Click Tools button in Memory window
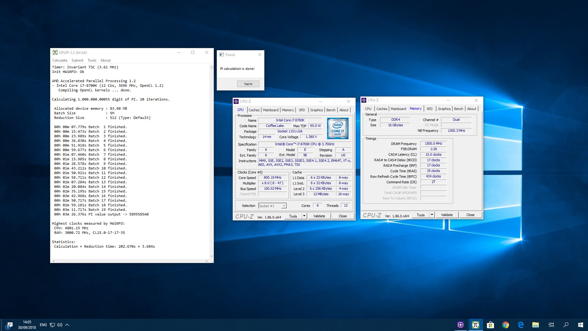Screen dimensions: 588x331 pyautogui.click(x=421, y=215)
